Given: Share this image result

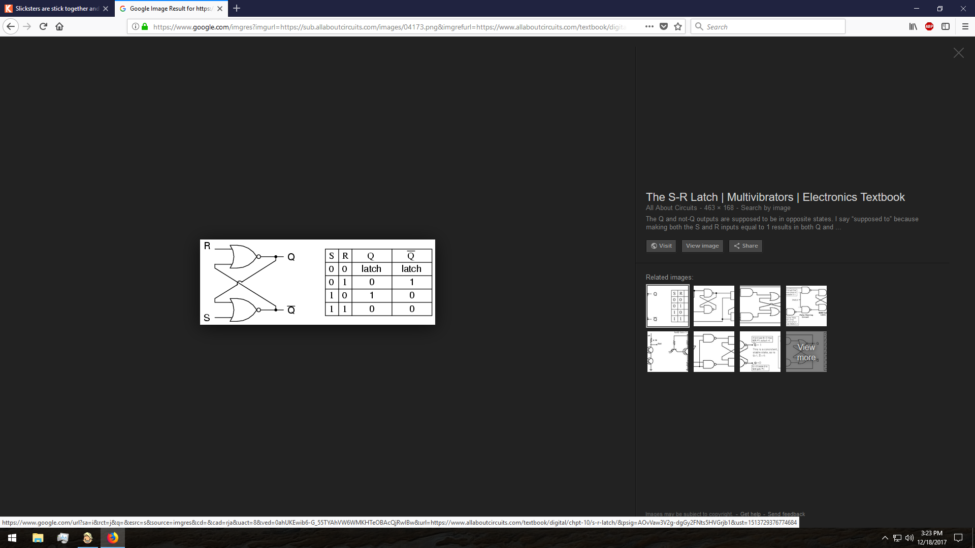Looking at the screenshot, I should point(745,246).
